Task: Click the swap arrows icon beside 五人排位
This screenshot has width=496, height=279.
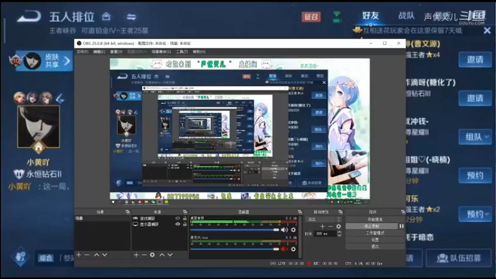Action: [x=131, y=17]
